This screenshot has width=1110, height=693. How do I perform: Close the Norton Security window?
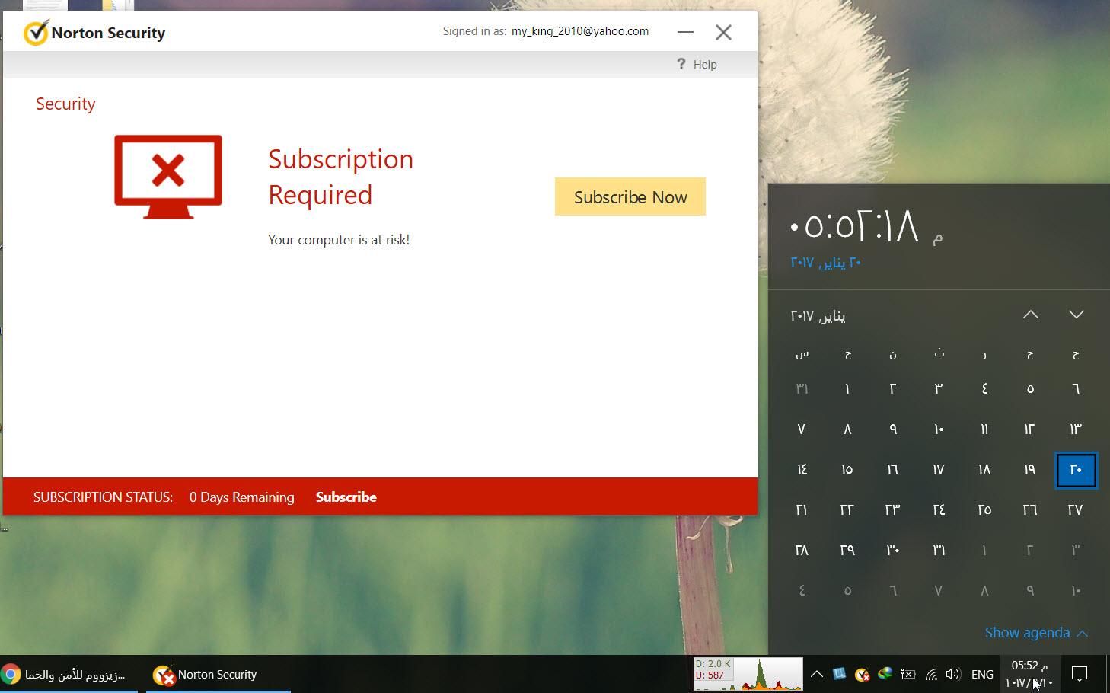(723, 32)
